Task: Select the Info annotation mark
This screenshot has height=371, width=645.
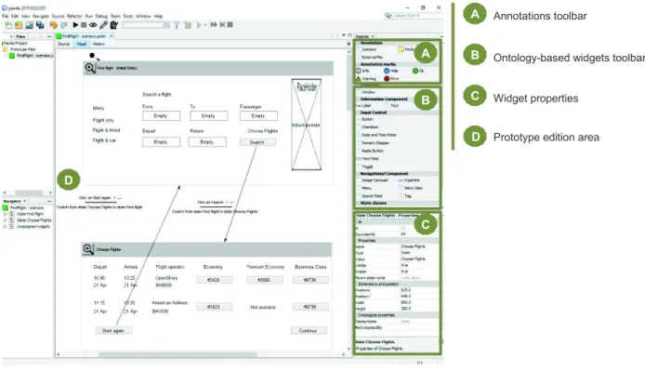Action: pos(362,71)
